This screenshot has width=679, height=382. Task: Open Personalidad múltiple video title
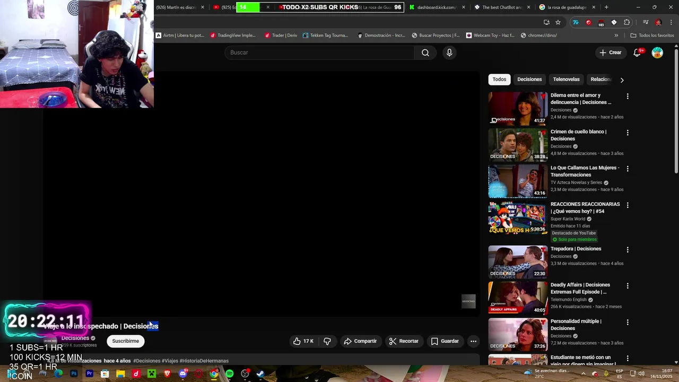coord(576,325)
